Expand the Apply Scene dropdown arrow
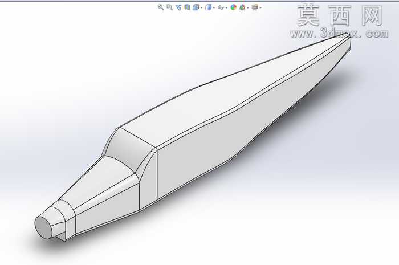The image size is (399, 265). click(x=247, y=7)
